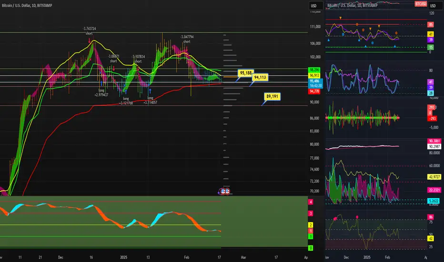
Task: Open the USD currency selector on the right chart
Action: pyautogui.click(x=434, y=6)
